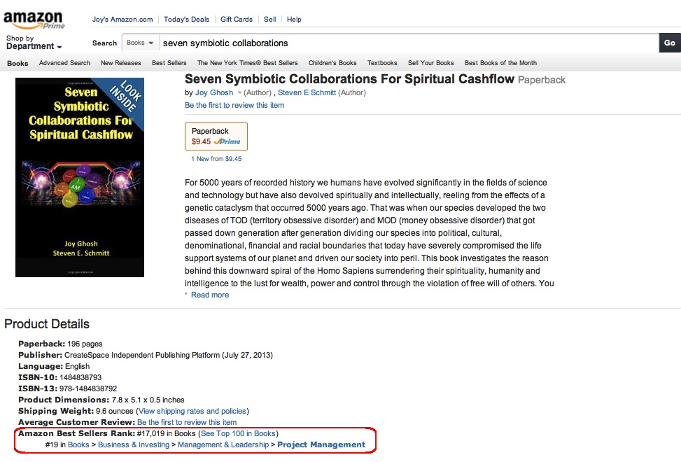Image resolution: width=681 pixels, height=462 pixels.
Task: Click the Look Inside book cover
Action: (x=80, y=176)
